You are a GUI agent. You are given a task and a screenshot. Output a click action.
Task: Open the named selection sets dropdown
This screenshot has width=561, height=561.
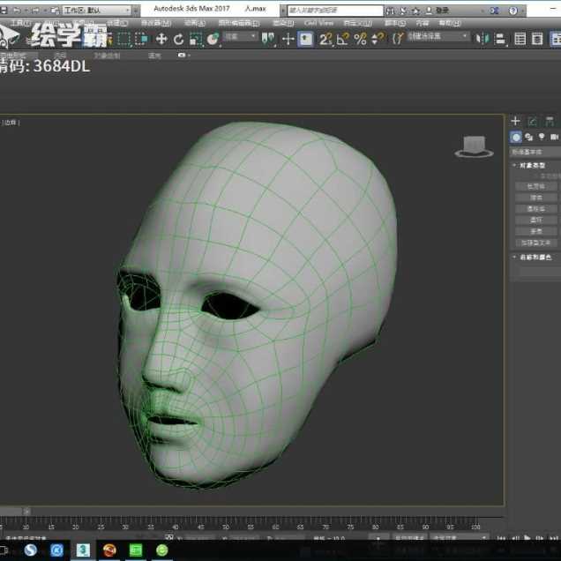[438, 37]
